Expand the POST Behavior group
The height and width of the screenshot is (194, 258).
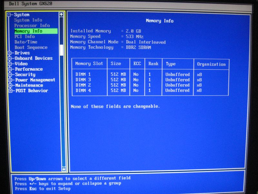(11, 91)
